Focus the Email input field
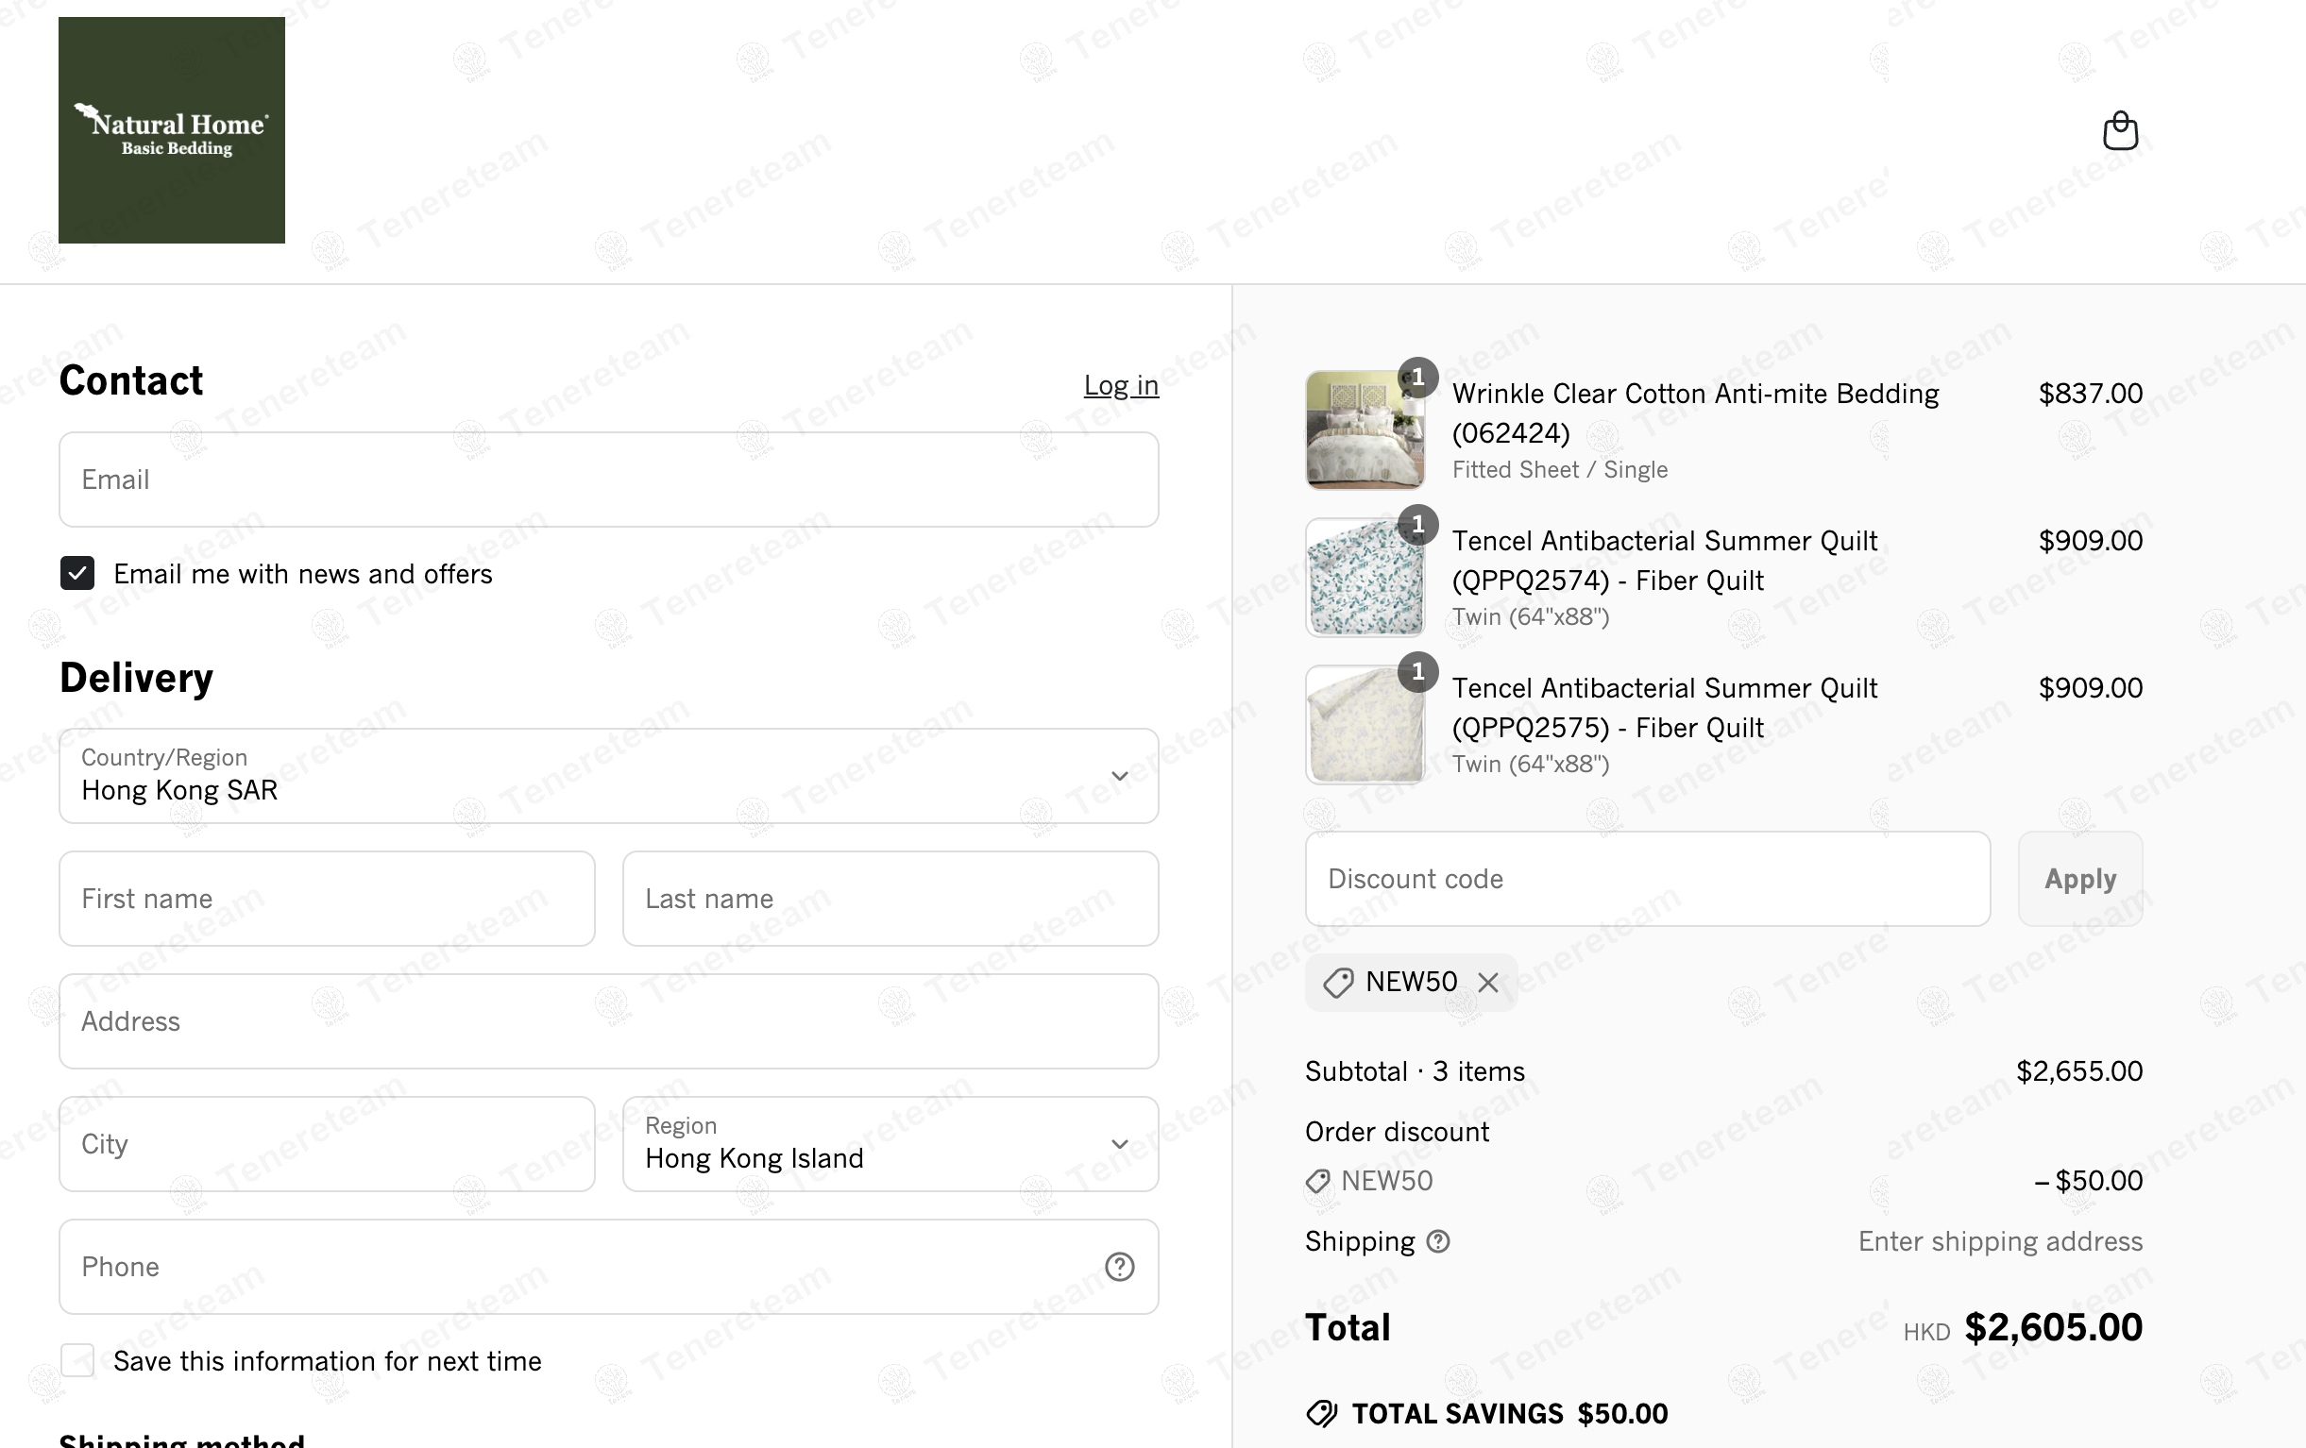Image resolution: width=2306 pixels, height=1448 pixels. tap(608, 480)
